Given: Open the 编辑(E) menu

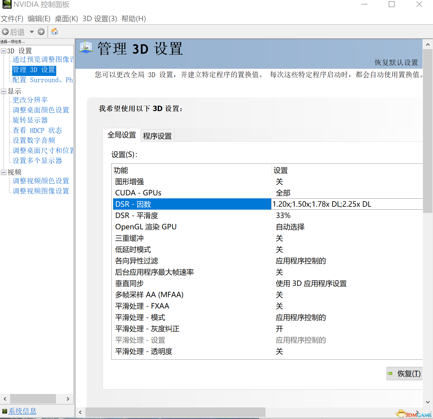Looking at the screenshot, I should [39, 19].
